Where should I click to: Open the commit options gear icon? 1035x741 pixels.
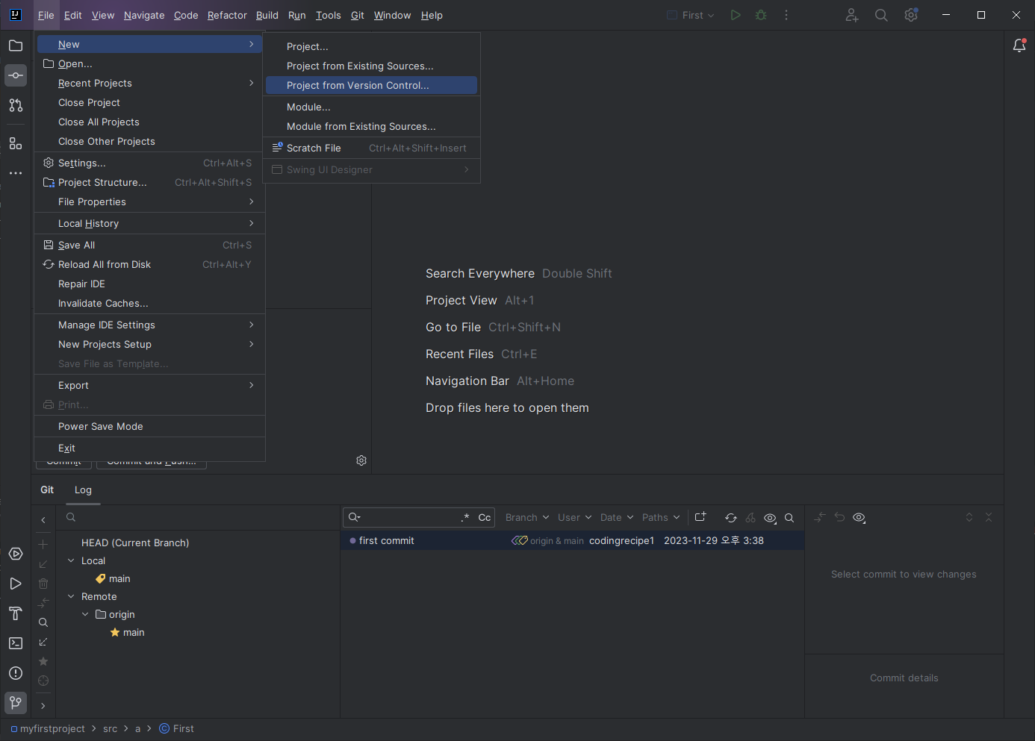(x=361, y=460)
